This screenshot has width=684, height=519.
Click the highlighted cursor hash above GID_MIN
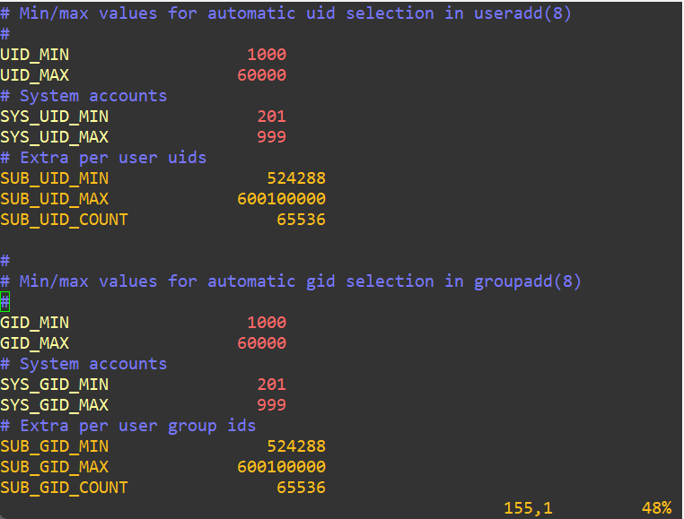(5, 302)
